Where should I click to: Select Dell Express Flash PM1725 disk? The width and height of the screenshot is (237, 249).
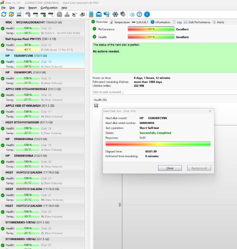42,44
